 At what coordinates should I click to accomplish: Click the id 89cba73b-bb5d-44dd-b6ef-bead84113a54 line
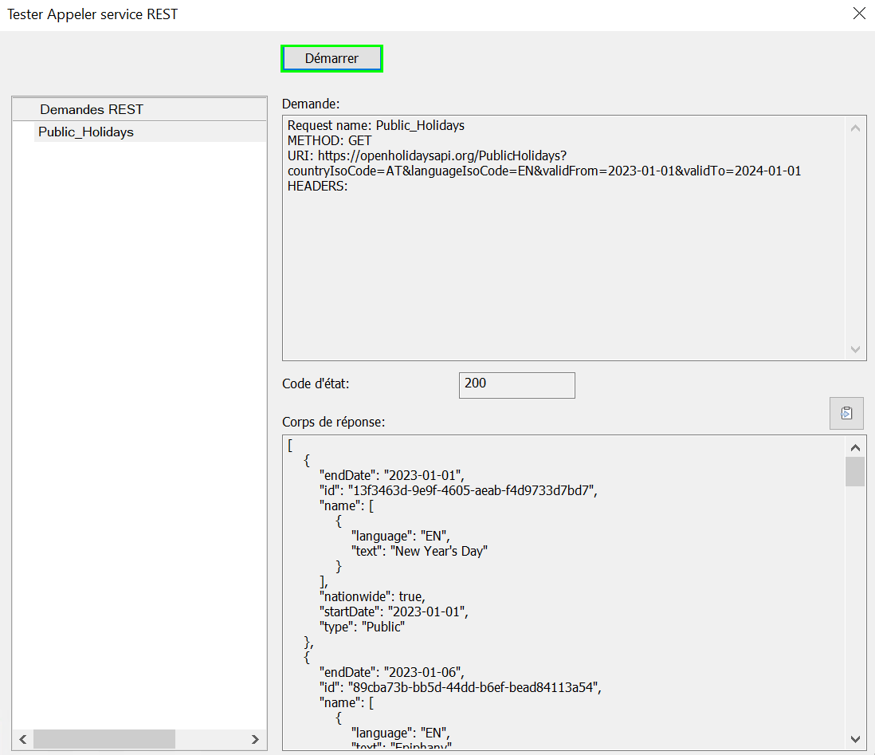pyautogui.click(x=461, y=687)
